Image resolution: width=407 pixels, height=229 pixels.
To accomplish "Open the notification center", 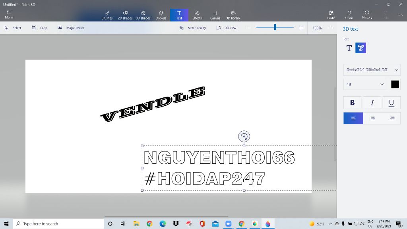I will click(399, 223).
